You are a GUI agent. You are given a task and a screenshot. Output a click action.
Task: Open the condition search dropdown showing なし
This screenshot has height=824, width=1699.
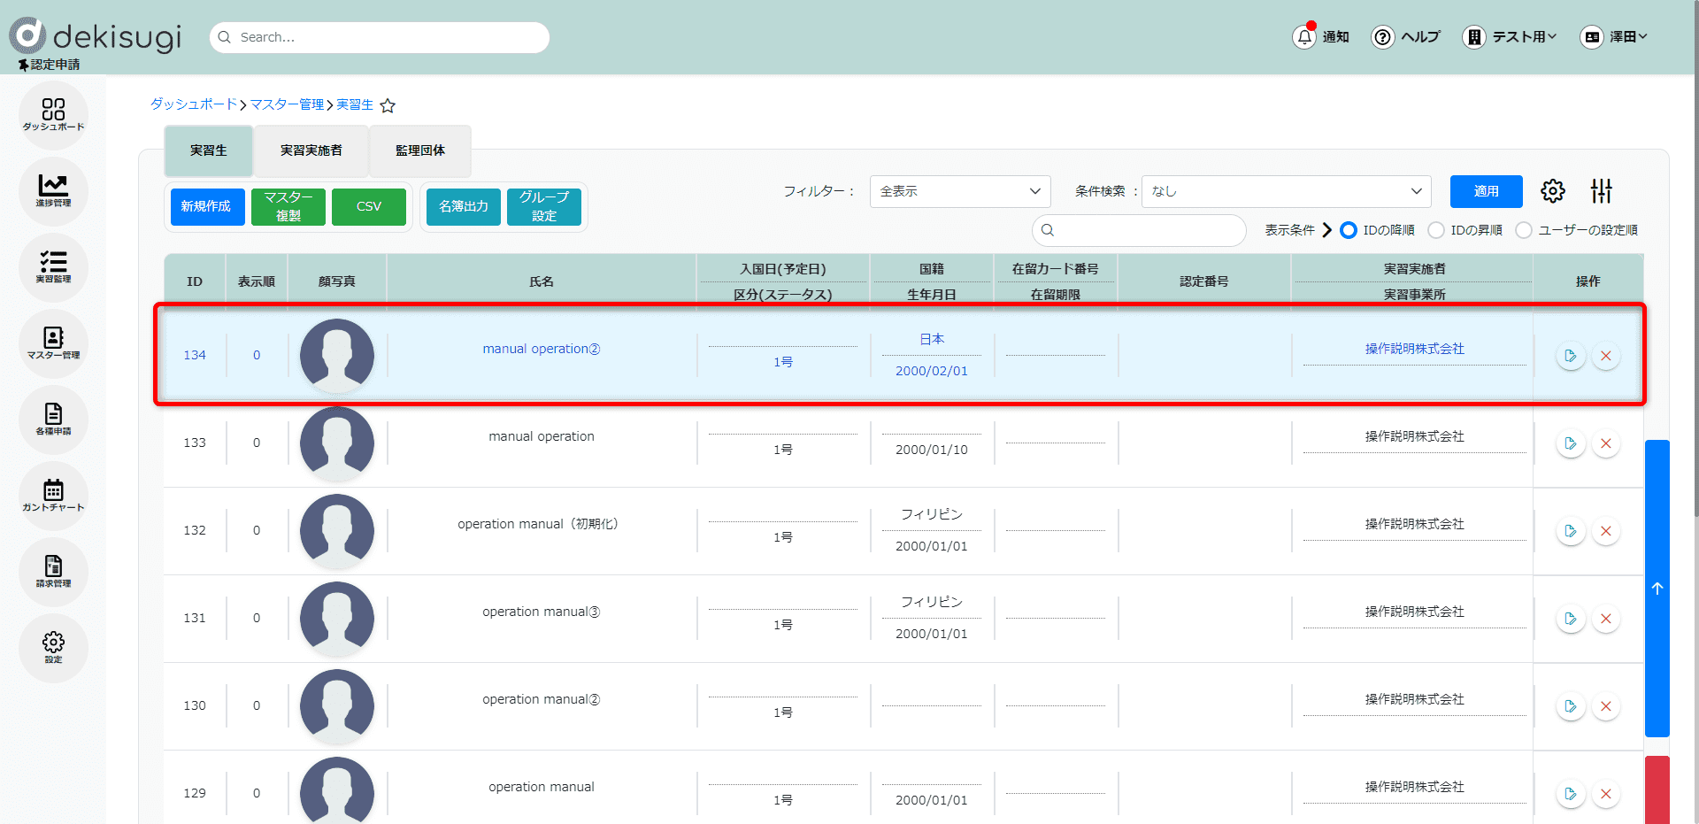point(1286,191)
